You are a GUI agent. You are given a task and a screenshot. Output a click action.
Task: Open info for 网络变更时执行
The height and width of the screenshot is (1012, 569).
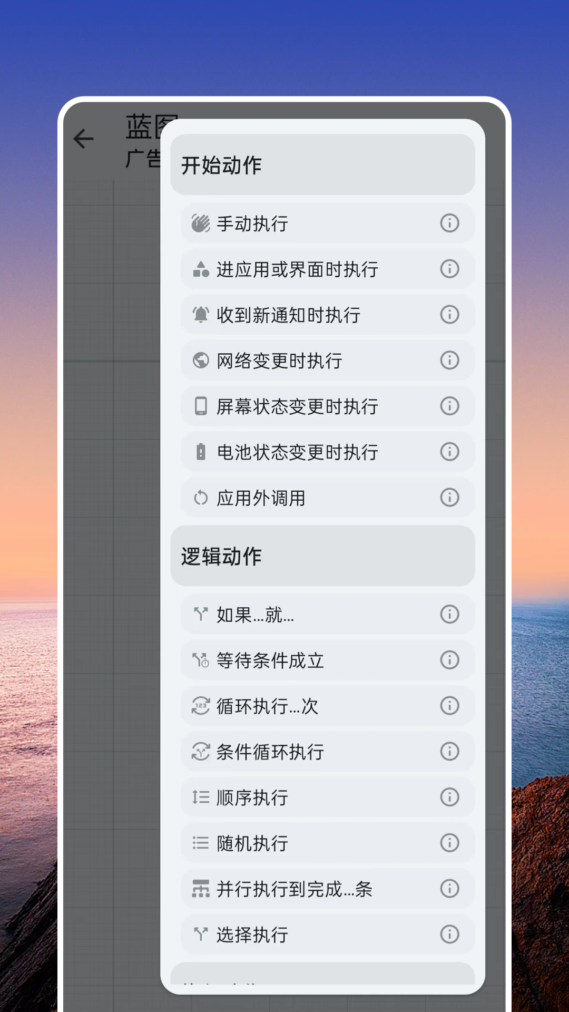coord(449,361)
